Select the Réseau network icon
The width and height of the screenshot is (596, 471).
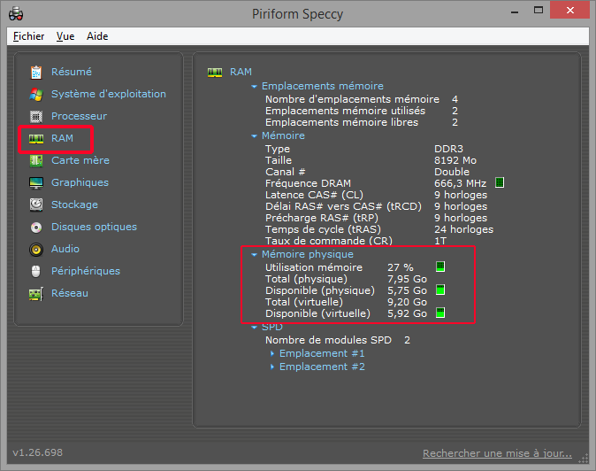36,293
